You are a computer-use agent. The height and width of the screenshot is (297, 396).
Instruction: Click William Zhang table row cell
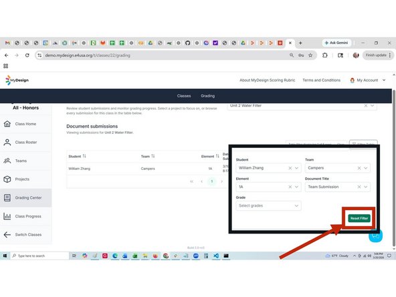point(80,169)
